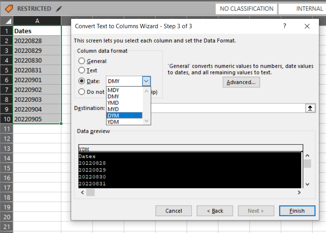326x233 pixels.
Task: Select the Dates cell in A1
Action: [37, 31]
